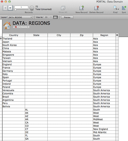This screenshot has height=141, width=128.
Task: Open the Find dropdown arrow
Action: tap(118, 9)
